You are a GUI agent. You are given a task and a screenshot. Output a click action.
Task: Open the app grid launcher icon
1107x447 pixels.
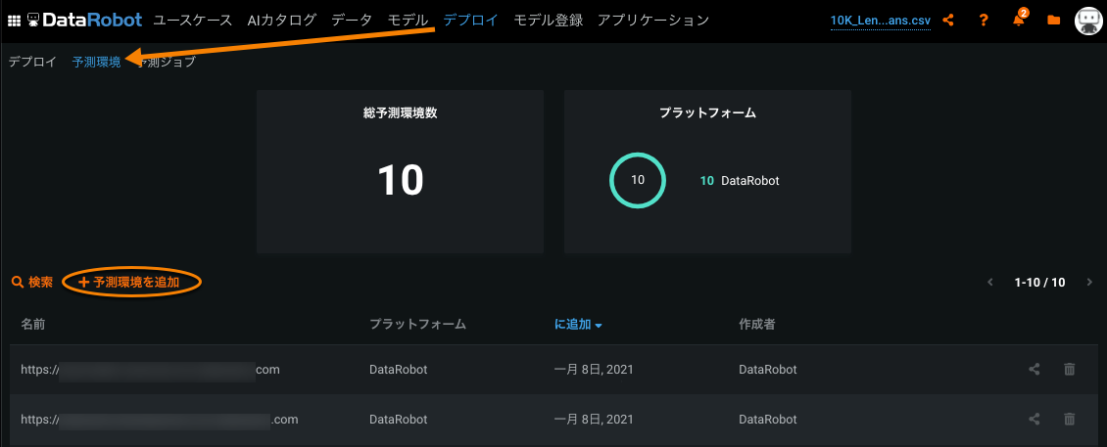pos(15,20)
